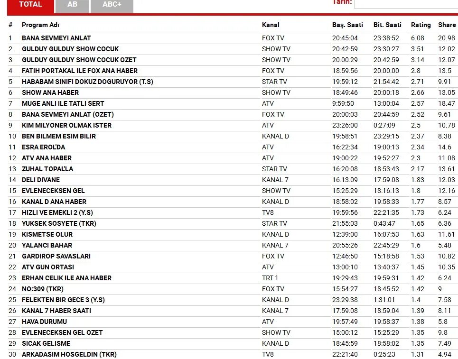Image resolution: width=458 pixels, height=359 pixels.
Task: Click start time 20:45:04
Action: point(345,38)
